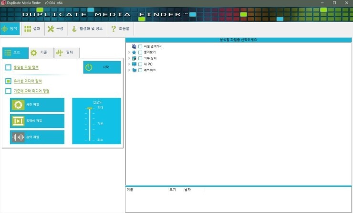Image resolution: width=353 pixels, height=213 pixels.
Task: Click the sensitivity slider handle at 최대
Action: pyautogui.click(x=90, y=108)
